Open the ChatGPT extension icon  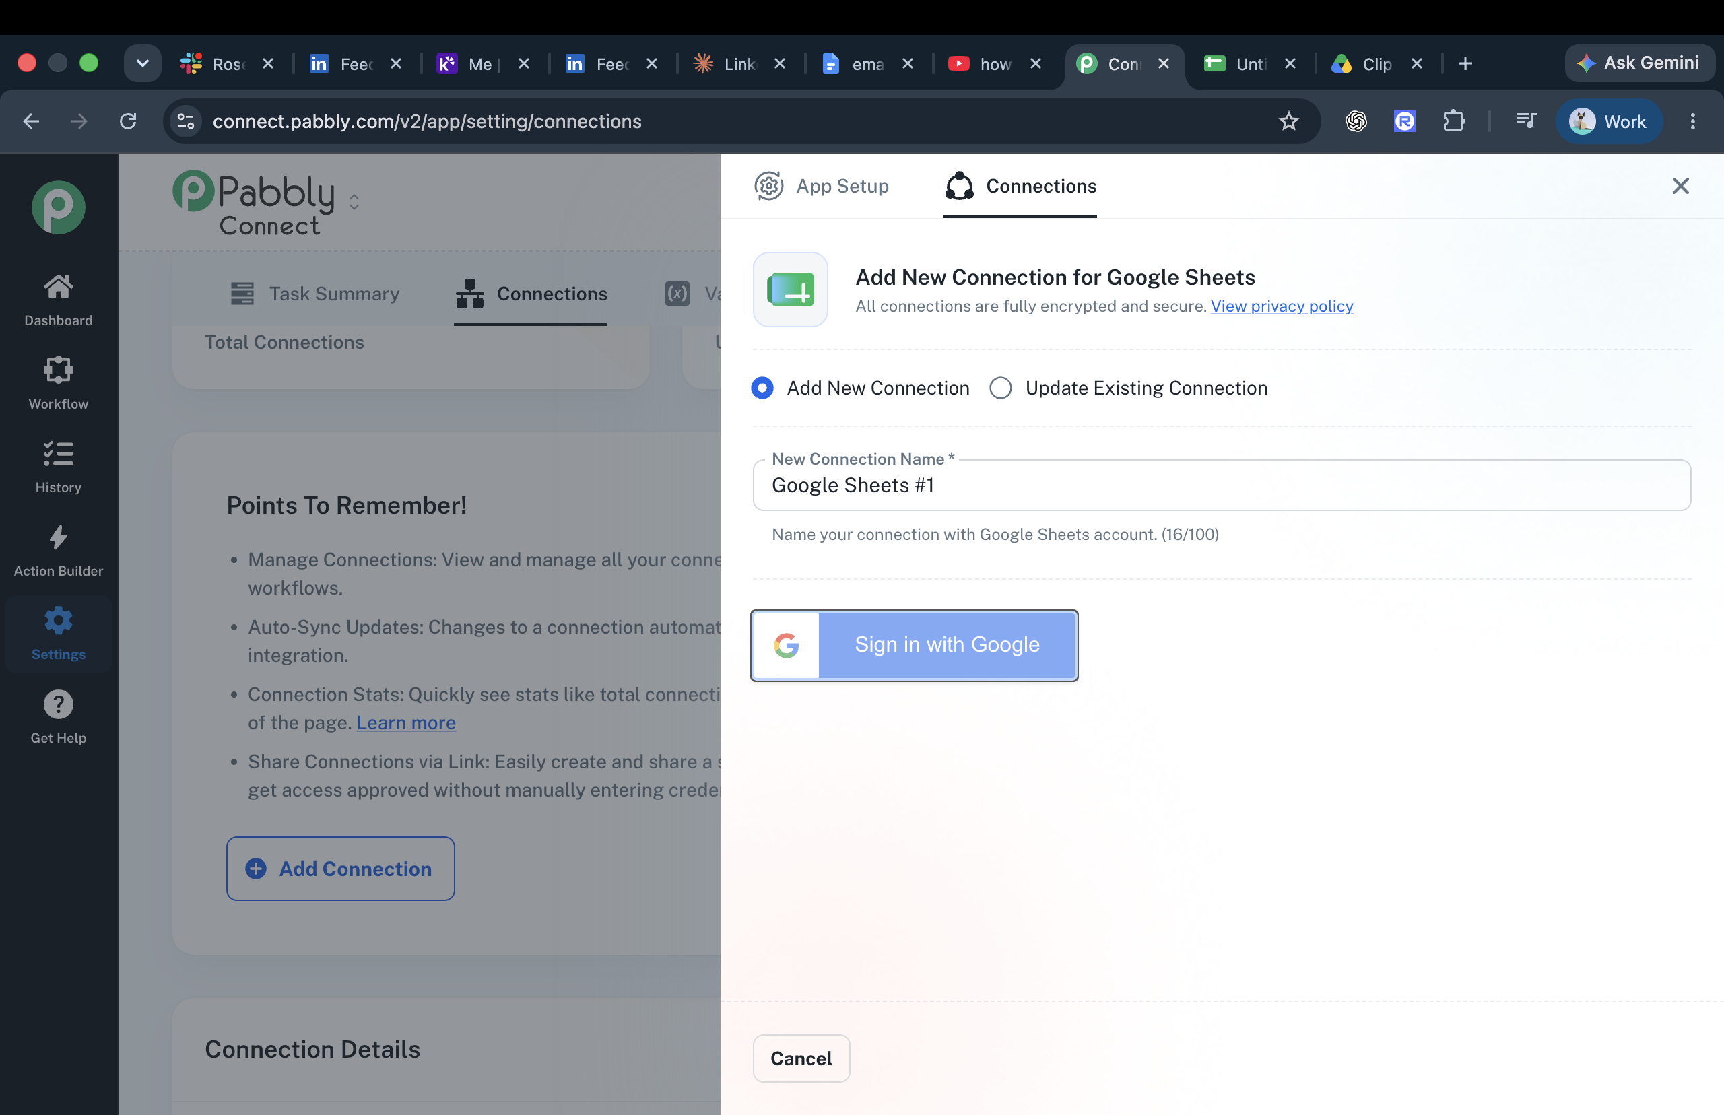click(1356, 121)
